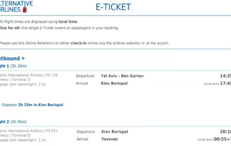Click the "One for all" notice line
This screenshot has width=231, height=146.
59,28
